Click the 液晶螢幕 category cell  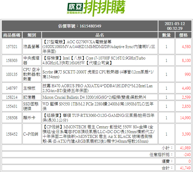pos(31,47)
